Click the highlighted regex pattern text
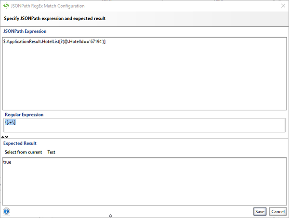 (11, 122)
